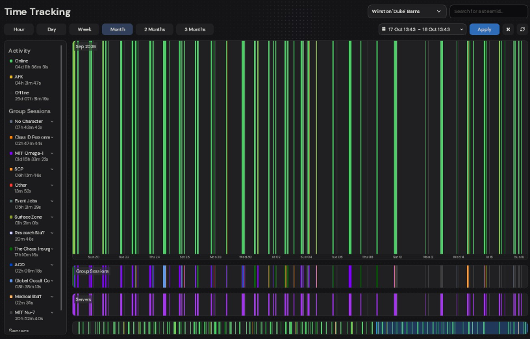Click the Sun 20 timeline axis label
The height and width of the screenshot is (339, 530).
[x=94, y=257]
